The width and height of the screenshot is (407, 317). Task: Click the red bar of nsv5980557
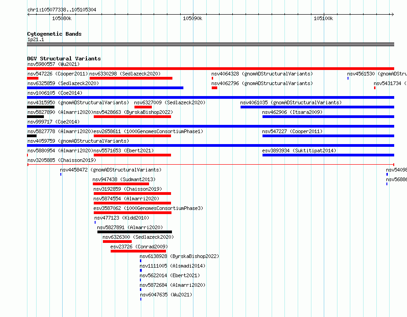click(210, 69)
